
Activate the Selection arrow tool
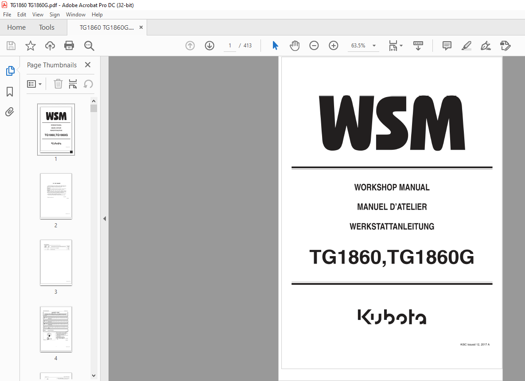point(275,46)
